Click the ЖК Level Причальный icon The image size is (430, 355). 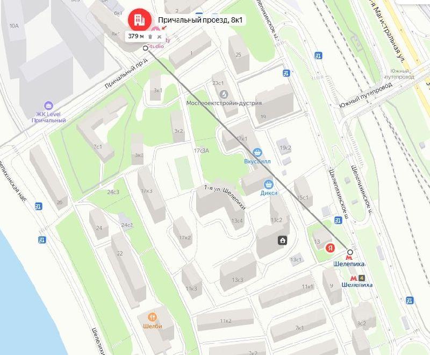[x=48, y=105]
